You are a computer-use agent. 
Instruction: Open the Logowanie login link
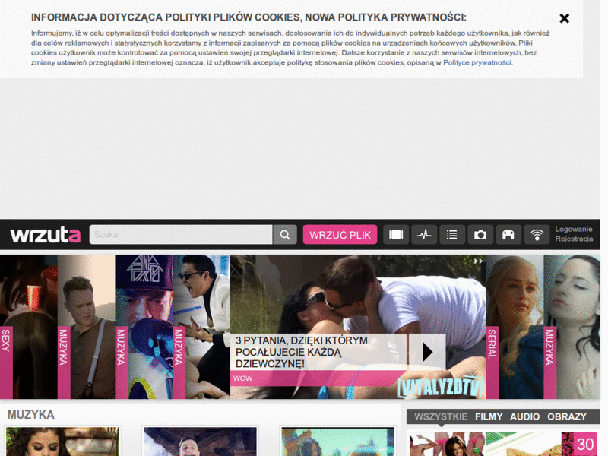tap(574, 230)
